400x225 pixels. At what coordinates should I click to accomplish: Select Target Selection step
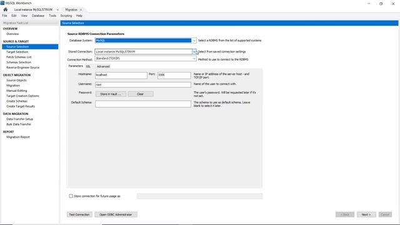click(x=17, y=52)
